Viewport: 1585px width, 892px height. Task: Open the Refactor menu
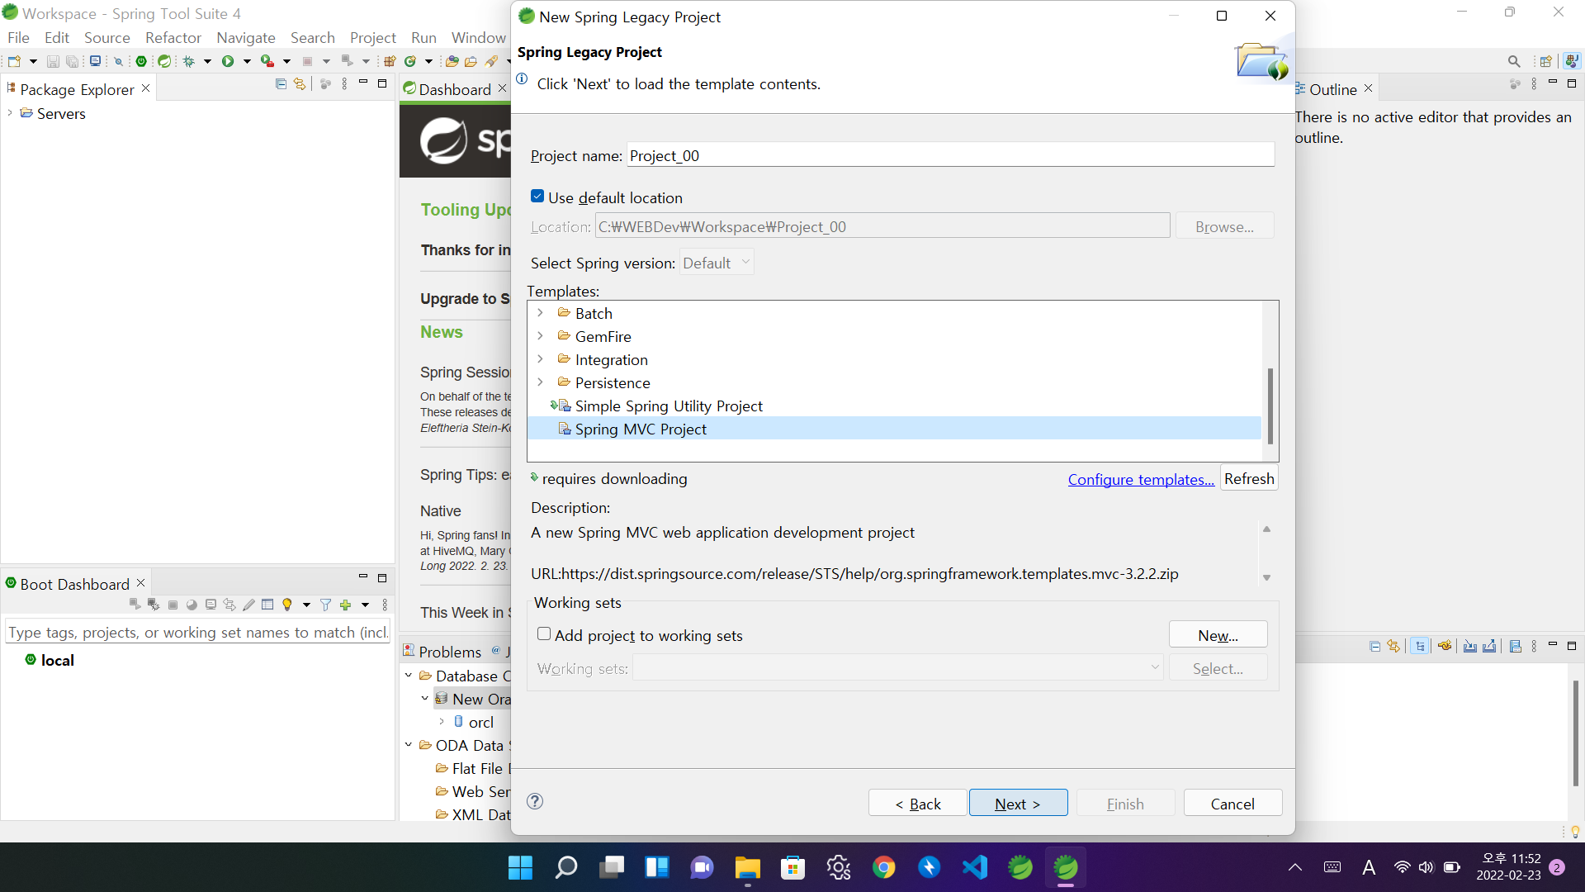coord(173,38)
